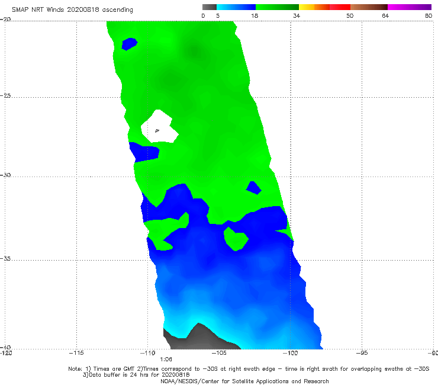Click the green segment of the color bar
This screenshot has height=385, width=438.
[277, 7]
